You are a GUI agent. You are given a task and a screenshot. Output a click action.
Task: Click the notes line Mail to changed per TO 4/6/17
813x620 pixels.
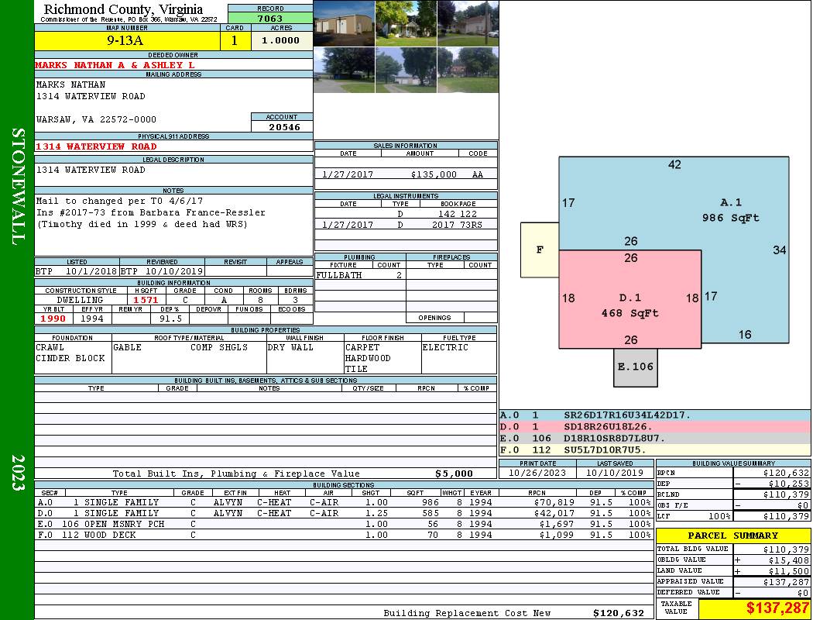[x=119, y=201]
